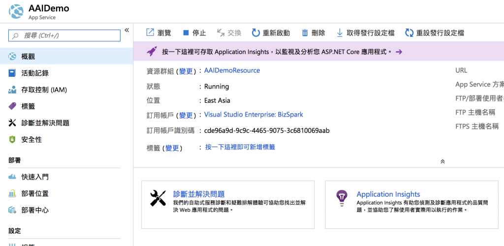Change subscription via 訂用帳戶 變更 link
The image size is (504, 246).
pos(187,115)
